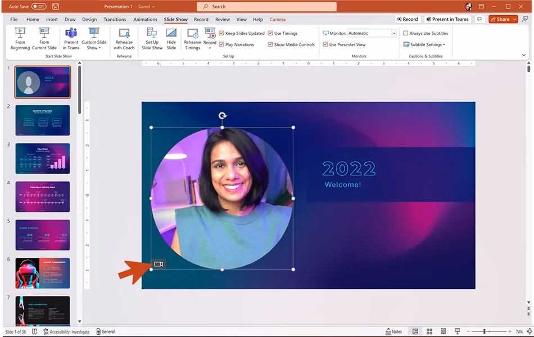The height and width of the screenshot is (337, 534).
Task: Toggle the AutoSave switch off
Action: point(38,6)
